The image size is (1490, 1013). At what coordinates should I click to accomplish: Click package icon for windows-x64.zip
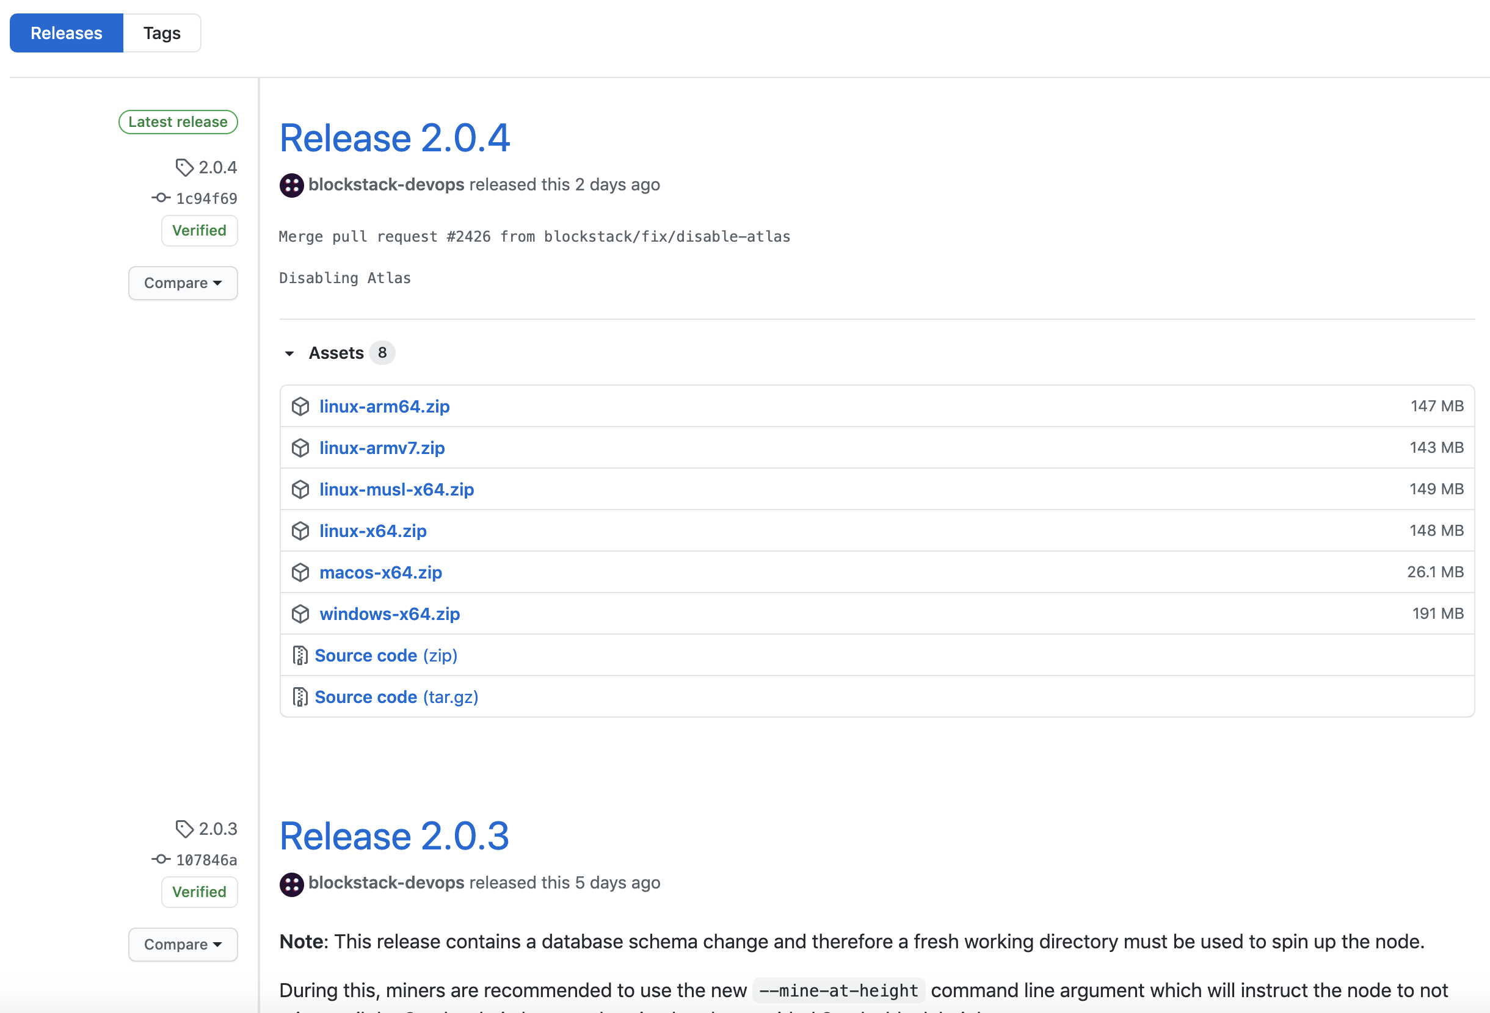point(300,614)
